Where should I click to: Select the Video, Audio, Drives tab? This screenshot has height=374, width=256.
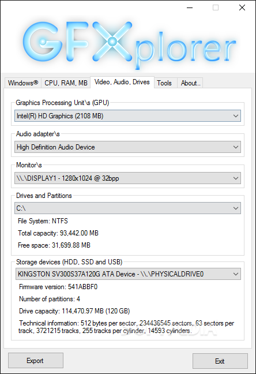click(x=122, y=82)
